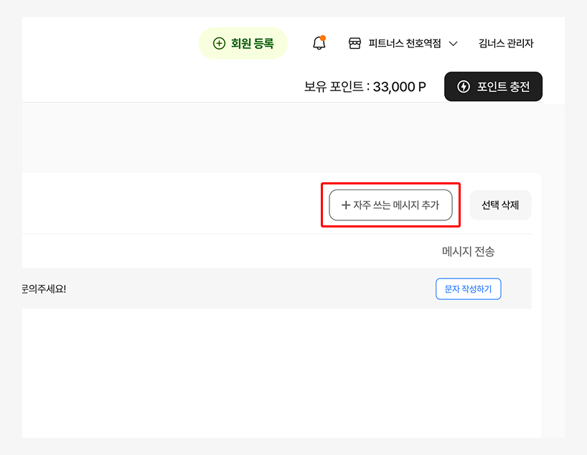The width and height of the screenshot is (587, 455).
Task: Select the gray saved-message row
Action: click(277, 289)
